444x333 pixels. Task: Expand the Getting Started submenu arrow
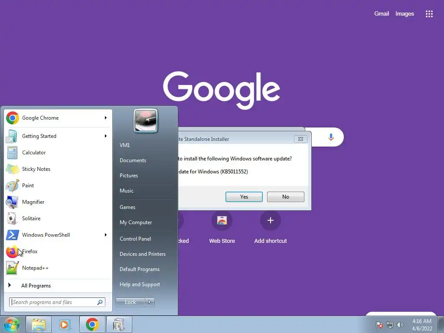[106, 136]
